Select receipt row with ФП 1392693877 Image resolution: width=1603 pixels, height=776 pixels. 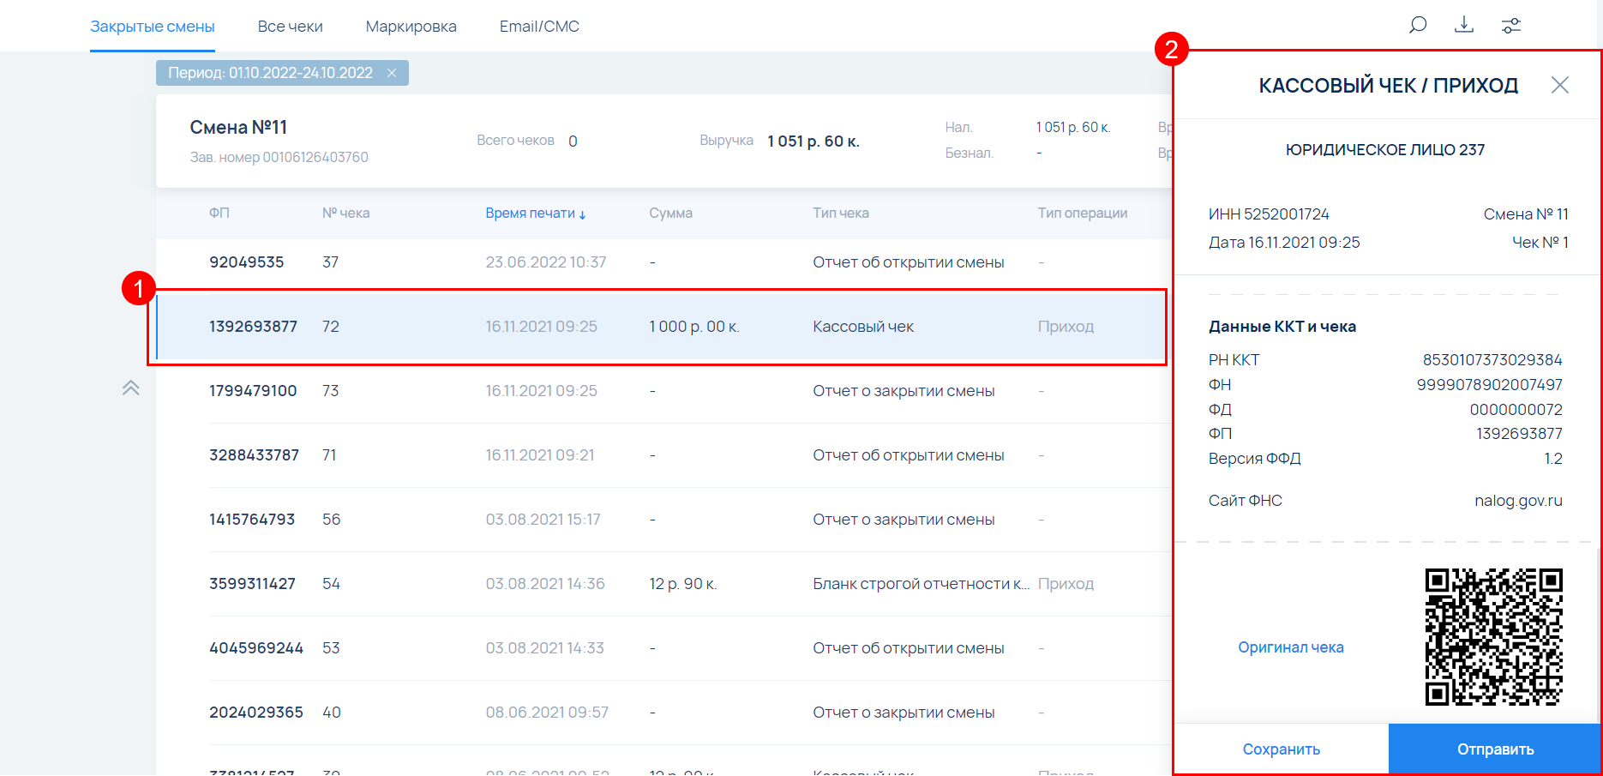pos(660,327)
